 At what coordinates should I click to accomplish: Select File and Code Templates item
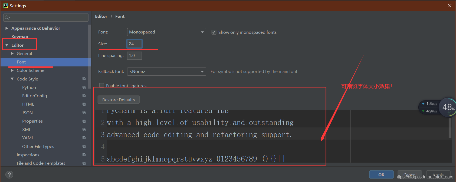[x=41, y=163]
